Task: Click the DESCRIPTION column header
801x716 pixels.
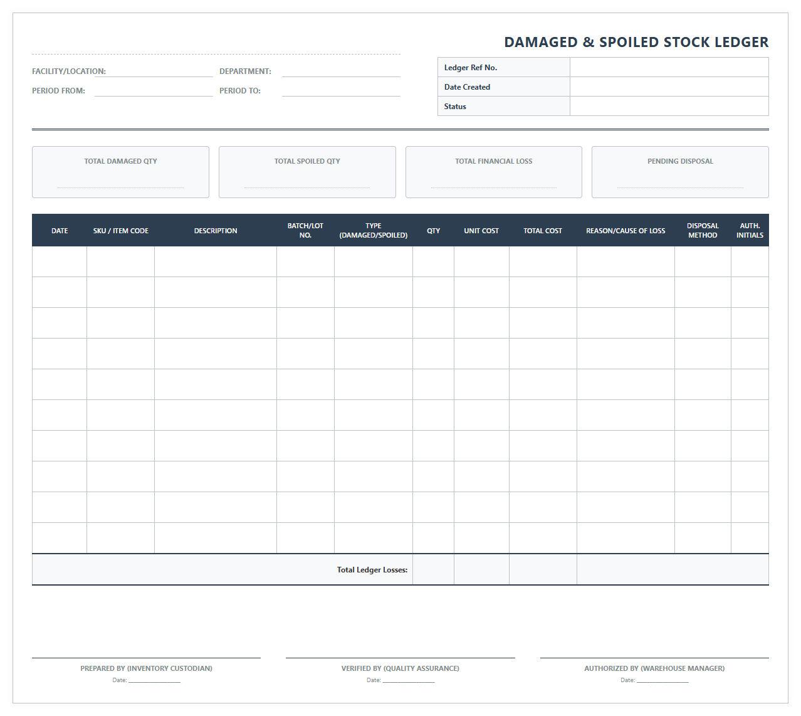Action: (216, 231)
